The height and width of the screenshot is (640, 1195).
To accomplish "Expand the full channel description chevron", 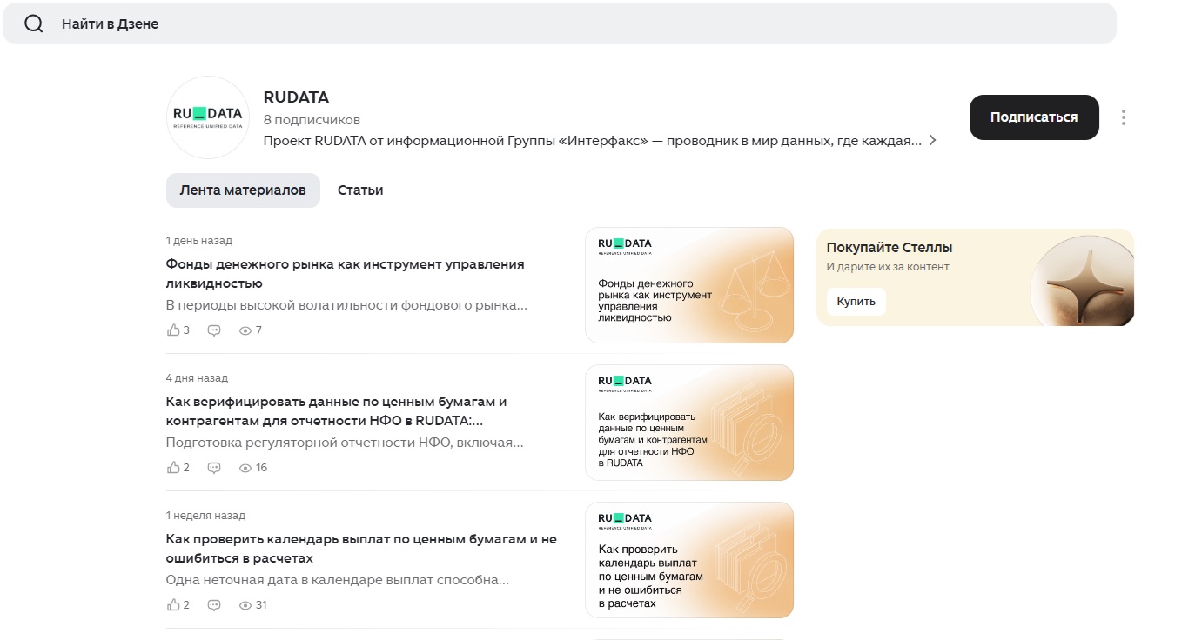I will (x=932, y=140).
